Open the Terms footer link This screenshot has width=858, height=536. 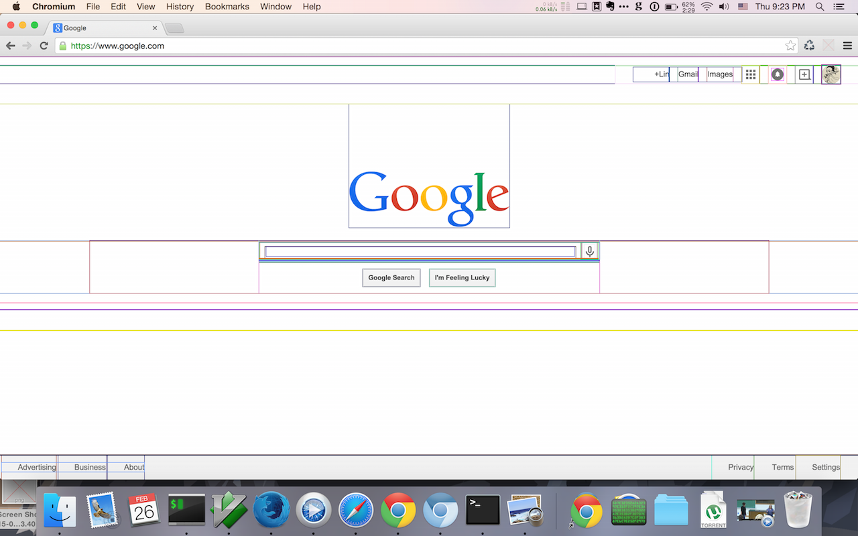click(x=783, y=467)
